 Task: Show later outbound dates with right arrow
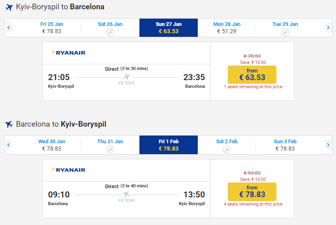pyautogui.click(x=328, y=28)
